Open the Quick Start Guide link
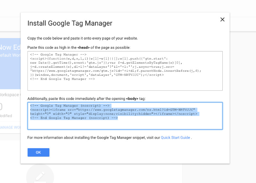 click(175, 138)
